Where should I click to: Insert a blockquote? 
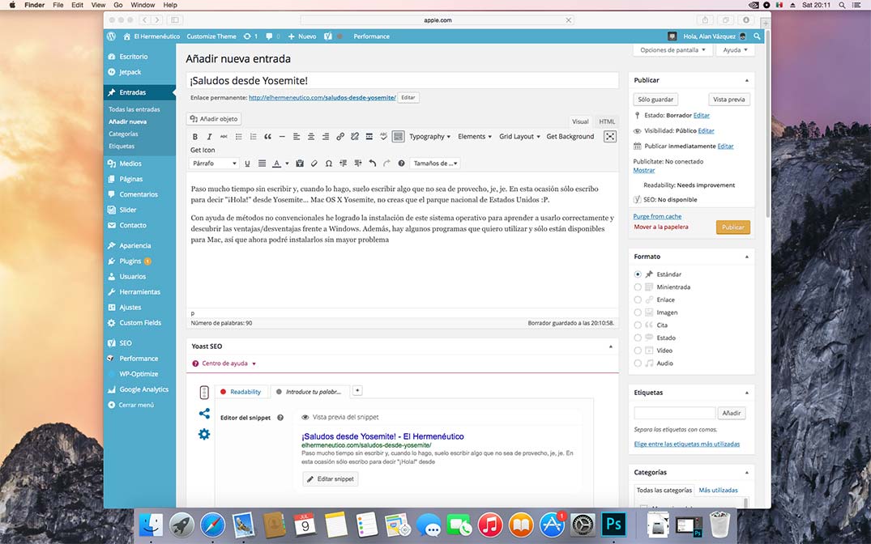[267, 137]
